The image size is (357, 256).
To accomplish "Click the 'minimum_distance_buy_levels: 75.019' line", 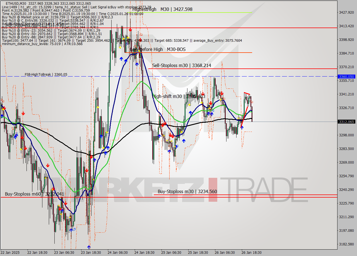I will tap(42, 44).
